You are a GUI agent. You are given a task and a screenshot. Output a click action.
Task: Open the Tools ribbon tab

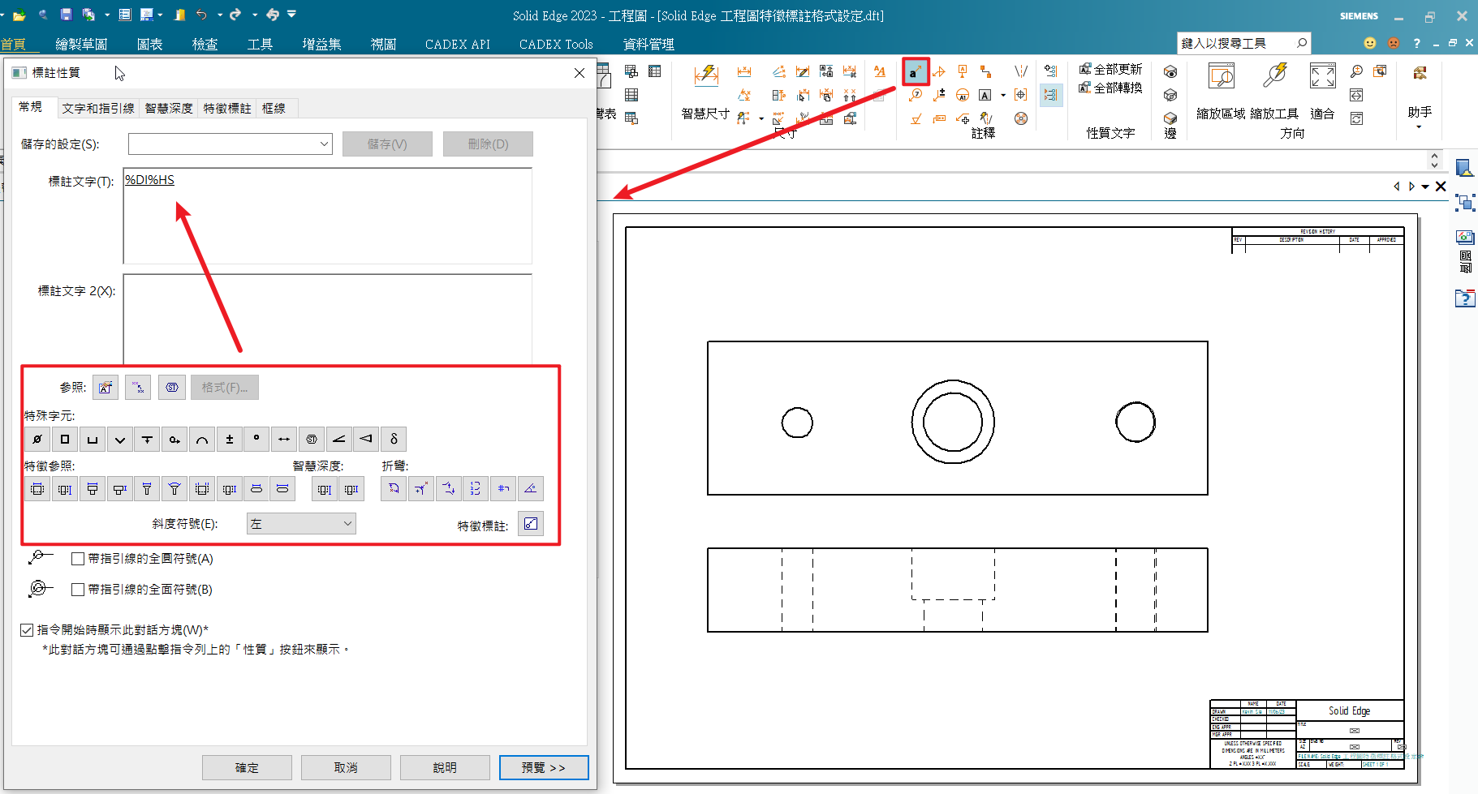click(260, 44)
